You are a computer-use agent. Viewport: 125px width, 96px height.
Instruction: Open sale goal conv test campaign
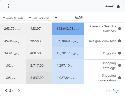pyautogui.click(x=102, y=41)
